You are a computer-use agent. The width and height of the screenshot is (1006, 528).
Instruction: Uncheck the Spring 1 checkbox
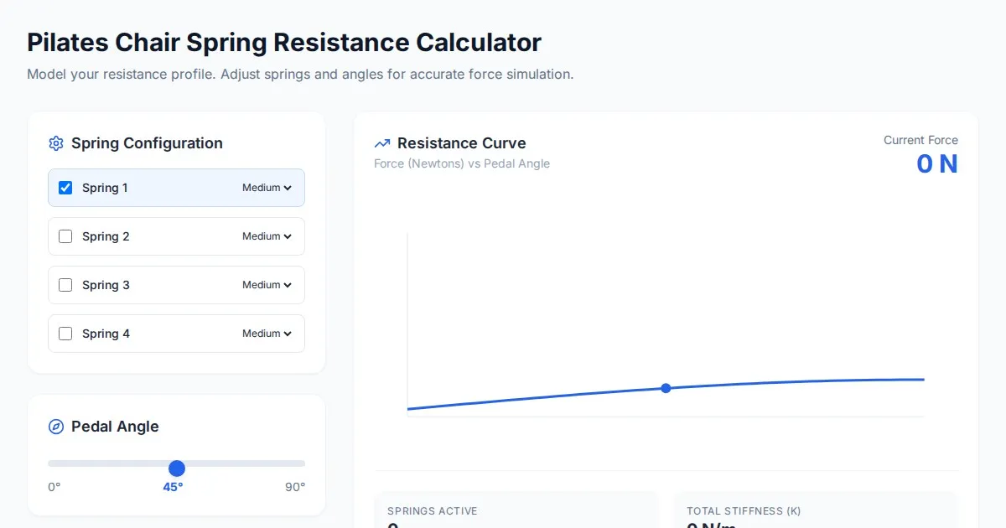(x=65, y=188)
